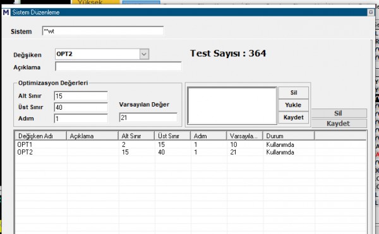Screen dimensions: 379x234
Task: Click the Adım input field
Action: (x=81, y=119)
